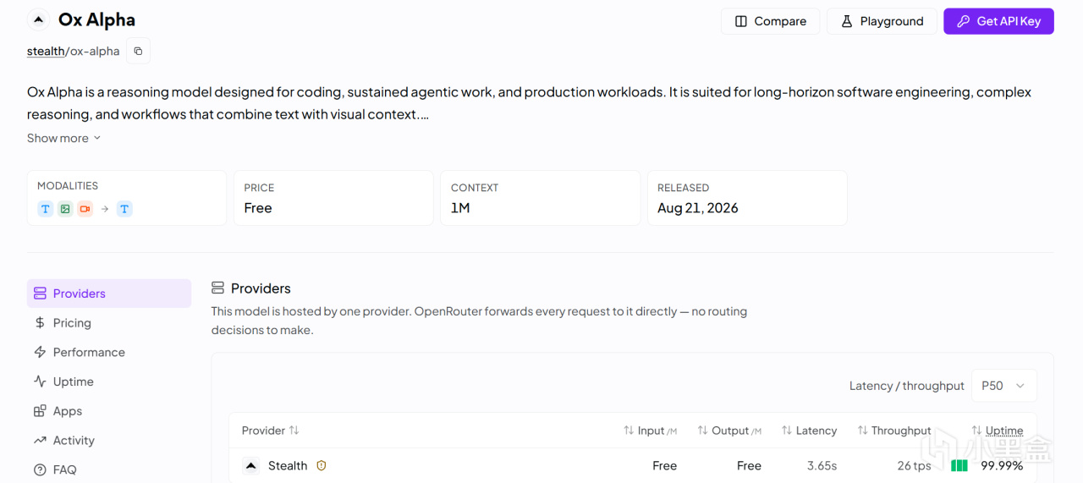Sort providers by Input price

pyautogui.click(x=650, y=431)
